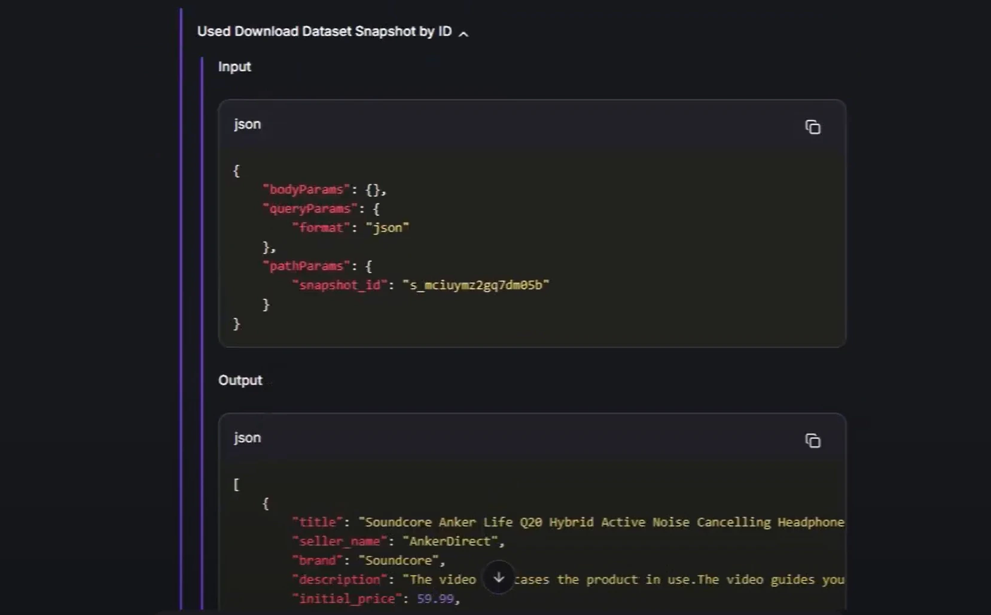The height and width of the screenshot is (615, 991).
Task: Click the snapshot_id value s_mciuymz2gq7dm05b
Action: (476, 285)
